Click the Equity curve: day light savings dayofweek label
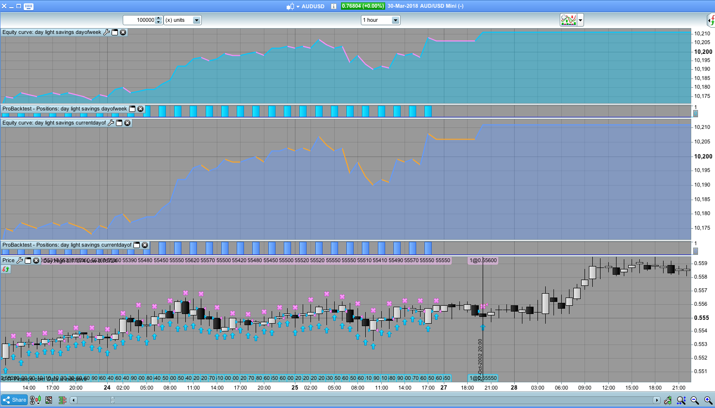715x408 pixels. point(52,32)
